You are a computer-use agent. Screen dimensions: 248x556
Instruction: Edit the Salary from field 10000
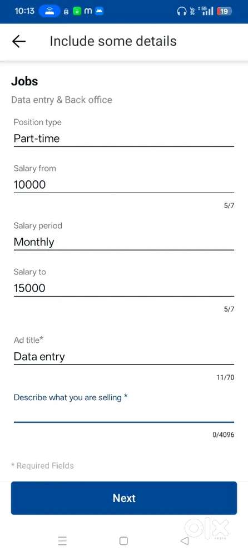(x=123, y=184)
